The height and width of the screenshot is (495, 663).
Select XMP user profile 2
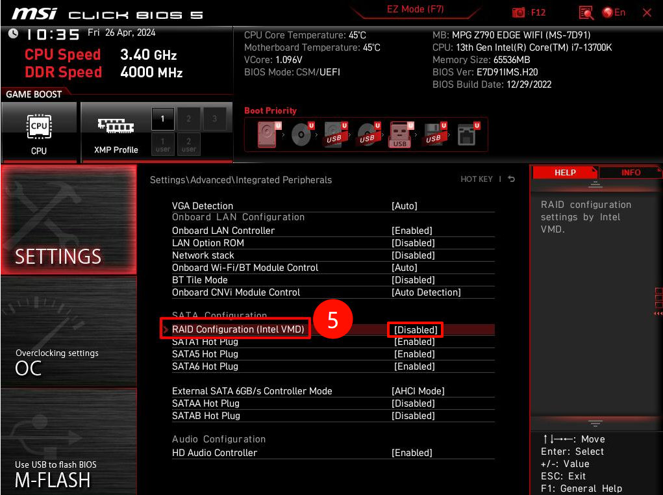click(x=188, y=144)
